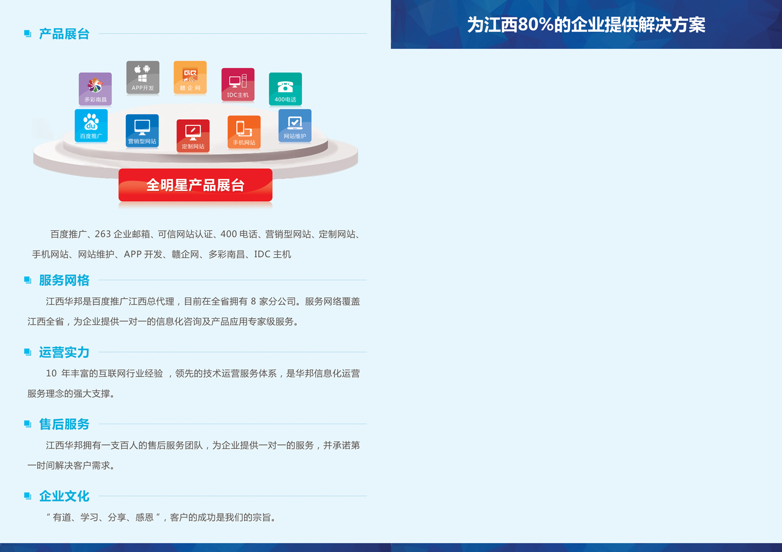Viewport: 782px width, 552px height.
Task: Click the square bullet beside 运营实力
Action: [x=28, y=352]
